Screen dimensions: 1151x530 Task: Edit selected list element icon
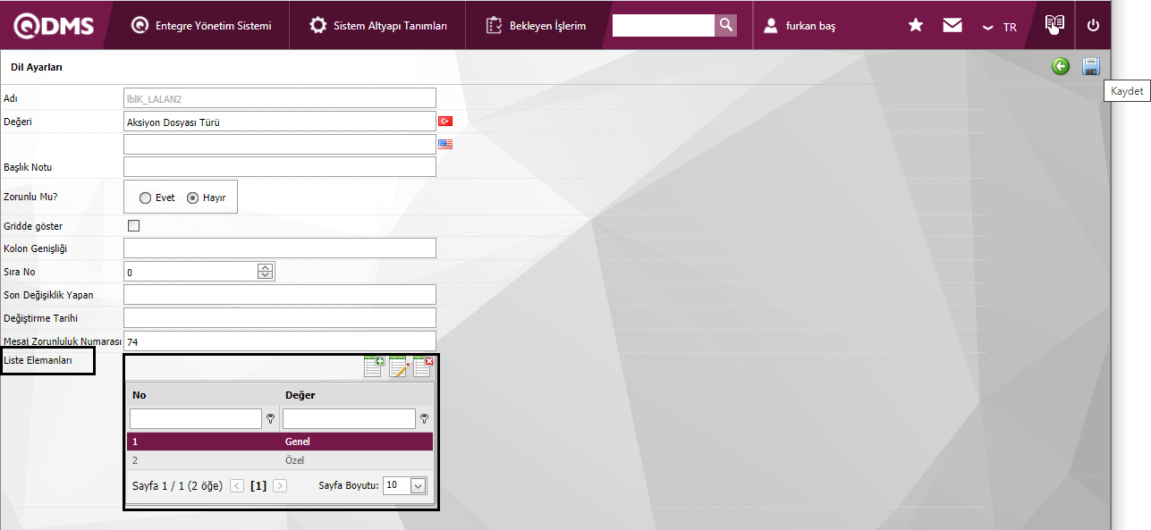pyautogui.click(x=399, y=366)
